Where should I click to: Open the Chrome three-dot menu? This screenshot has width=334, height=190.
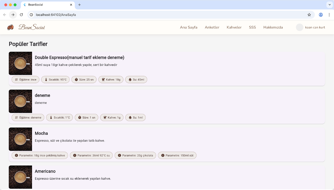coord(329,15)
